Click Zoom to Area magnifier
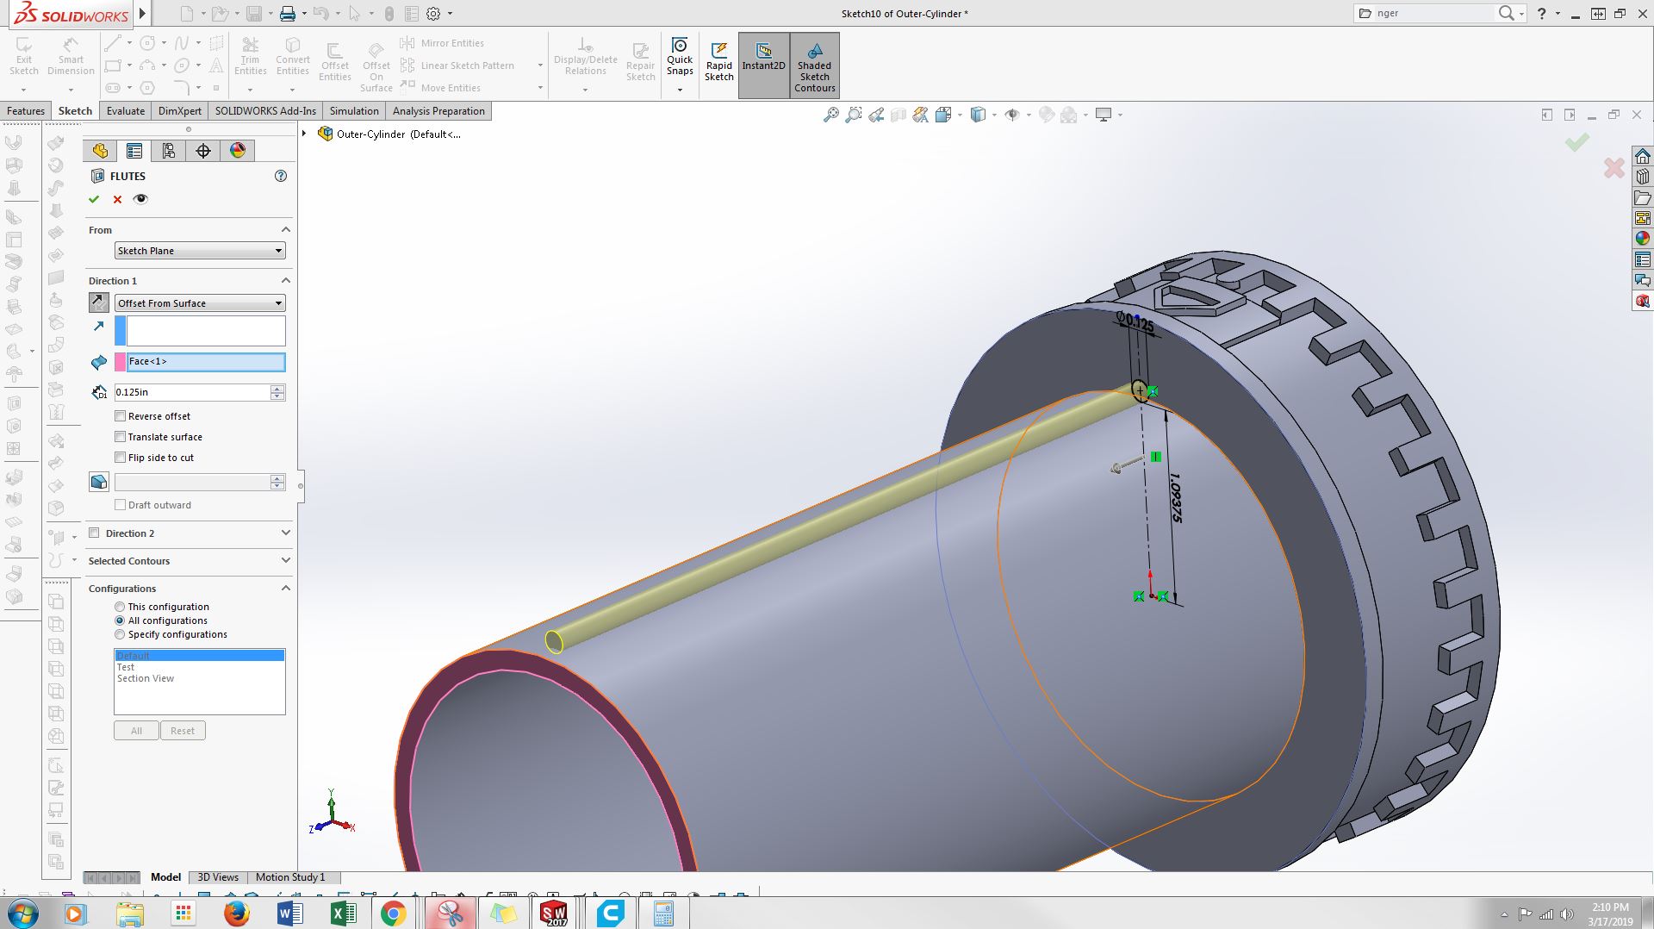The height and width of the screenshot is (929, 1654). pyautogui.click(x=853, y=115)
